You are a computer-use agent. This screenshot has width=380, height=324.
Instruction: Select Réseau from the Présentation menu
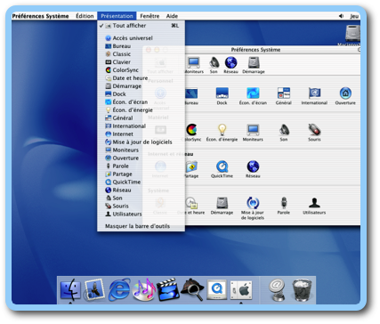point(141,190)
